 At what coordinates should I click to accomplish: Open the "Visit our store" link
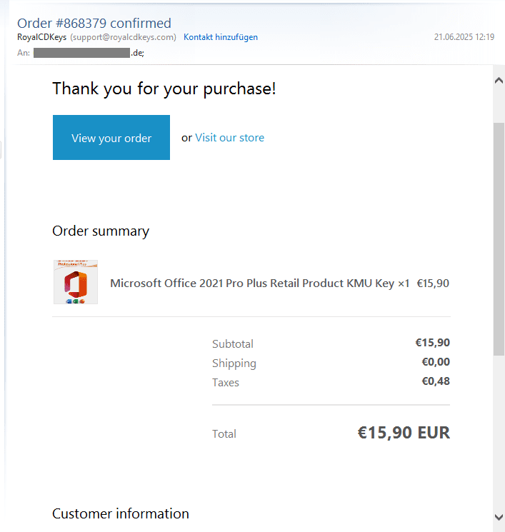[x=229, y=138]
